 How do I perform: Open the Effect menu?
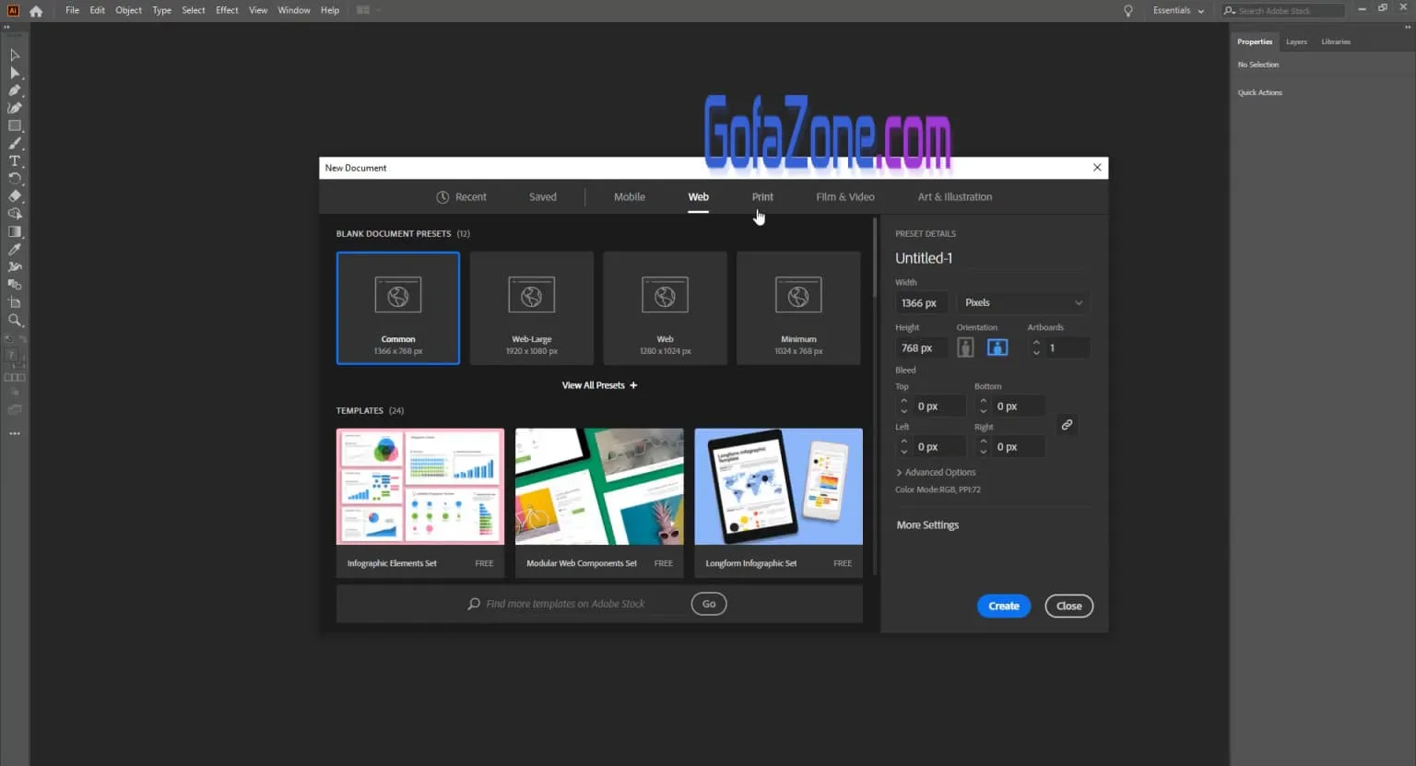click(x=227, y=10)
